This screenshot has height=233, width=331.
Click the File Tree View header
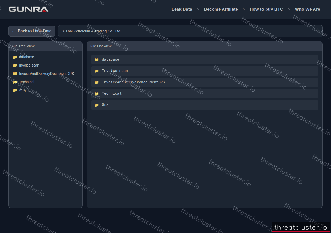46,46
